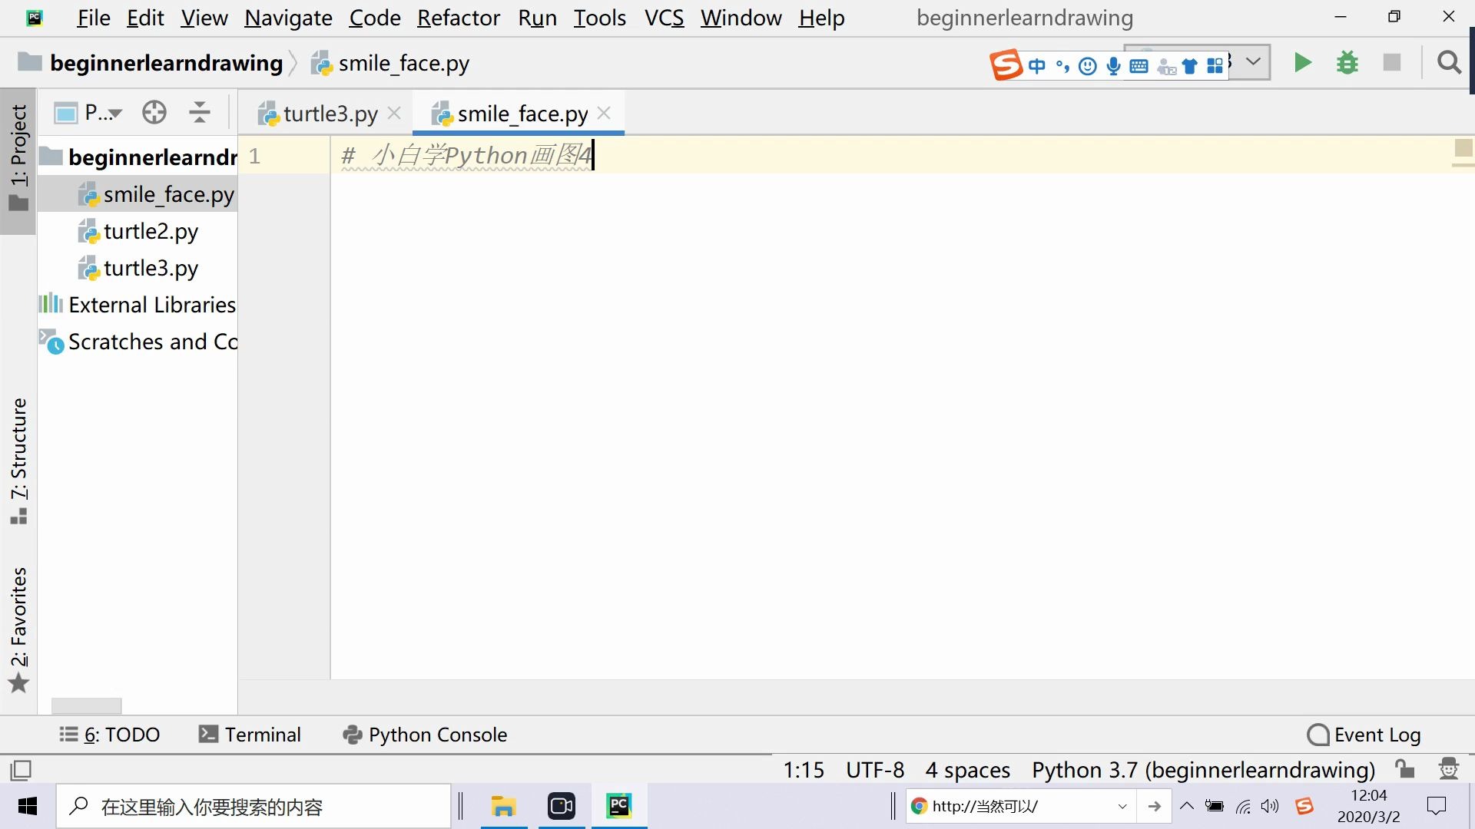Open the Refactor menu

coord(458,18)
